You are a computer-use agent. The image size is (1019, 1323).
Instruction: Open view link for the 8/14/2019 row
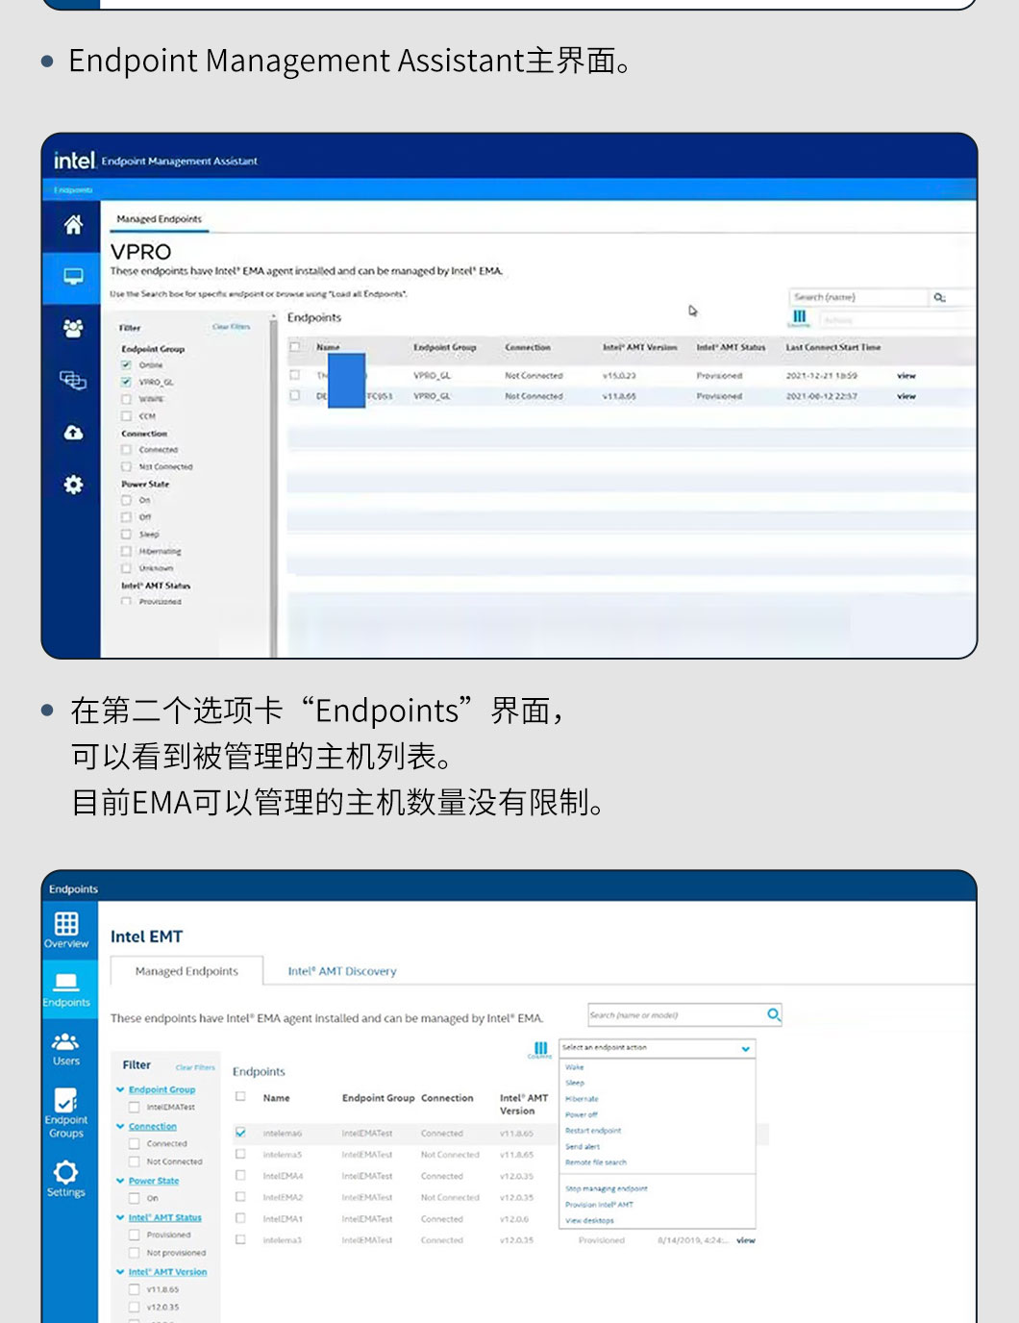click(746, 1240)
